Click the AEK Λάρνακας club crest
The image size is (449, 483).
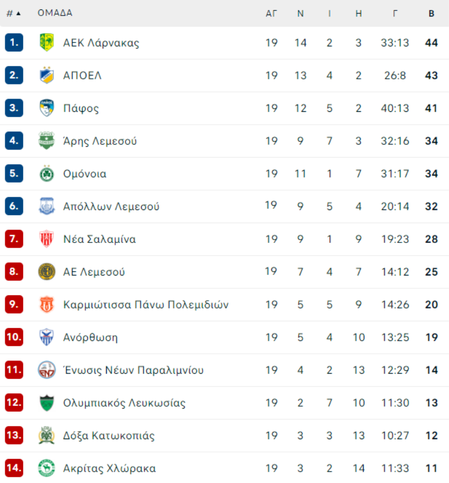point(47,42)
